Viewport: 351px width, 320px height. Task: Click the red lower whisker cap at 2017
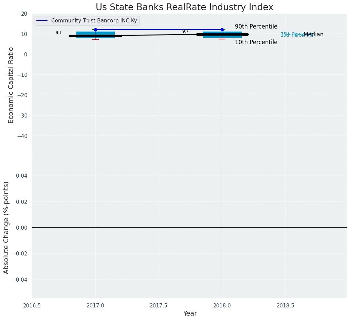(95, 39)
